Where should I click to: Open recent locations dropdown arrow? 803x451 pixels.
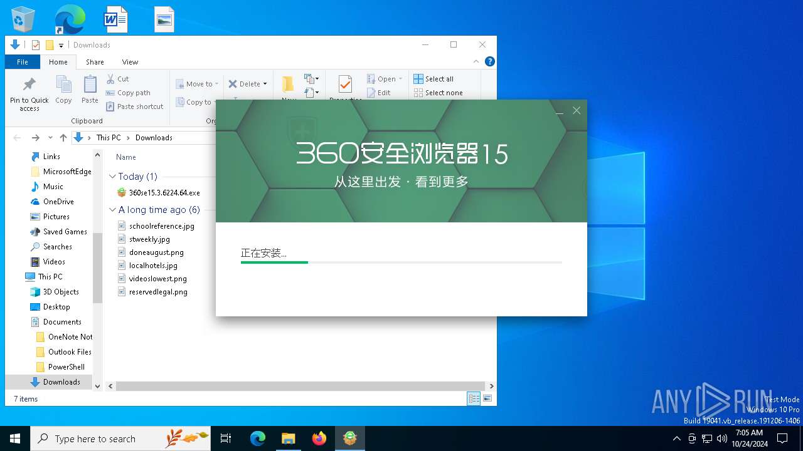pyautogui.click(x=51, y=138)
